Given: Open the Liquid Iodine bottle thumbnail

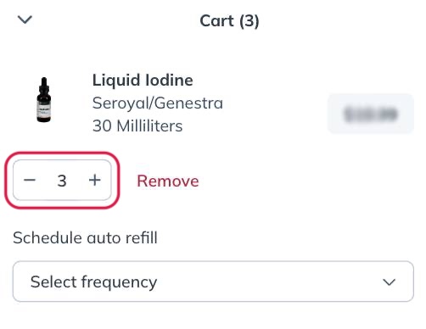Looking at the screenshot, I should coord(44,99).
